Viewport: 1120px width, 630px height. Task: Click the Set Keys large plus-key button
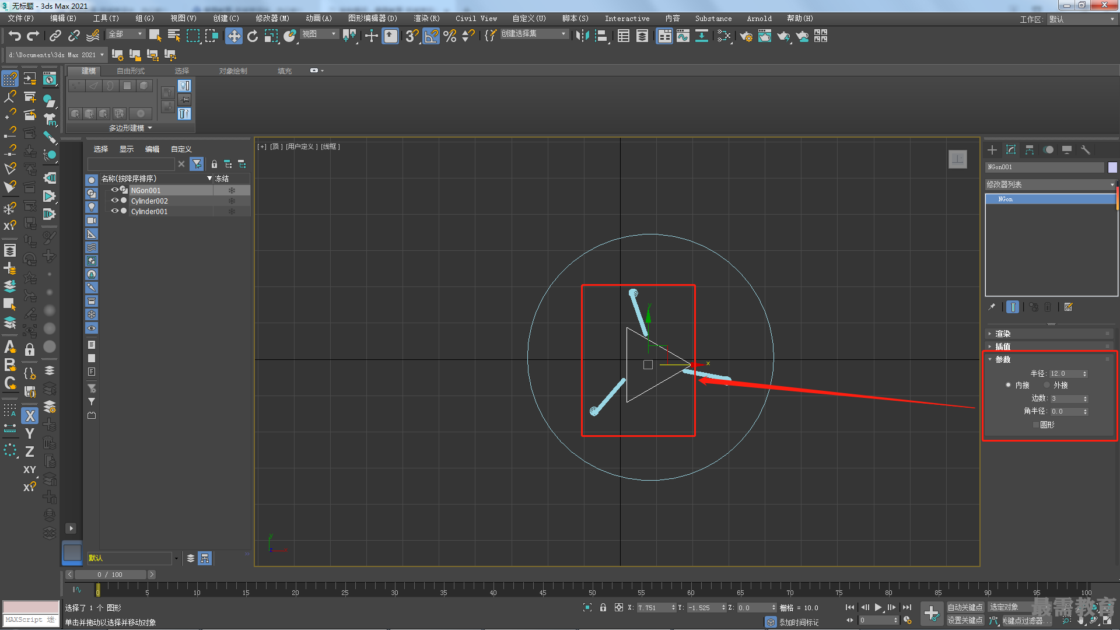932,614
